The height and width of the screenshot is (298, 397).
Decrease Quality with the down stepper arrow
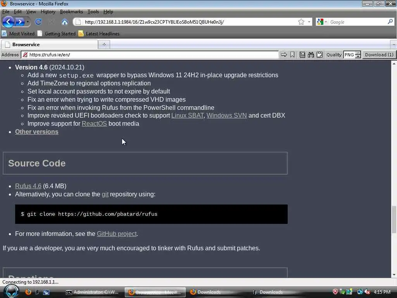tap(358, 57)
